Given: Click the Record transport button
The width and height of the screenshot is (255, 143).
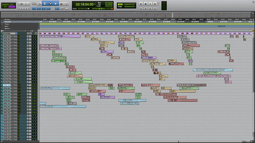Looking at the screenshot, I should (155, 4).
